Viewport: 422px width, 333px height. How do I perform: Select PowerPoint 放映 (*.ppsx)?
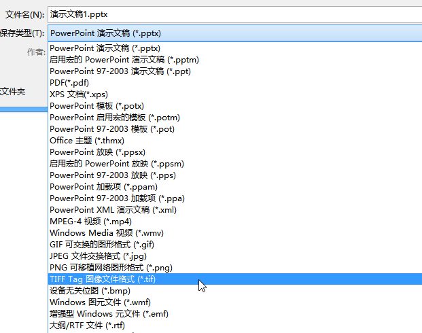pyautogui.click(x=234, y=152)
